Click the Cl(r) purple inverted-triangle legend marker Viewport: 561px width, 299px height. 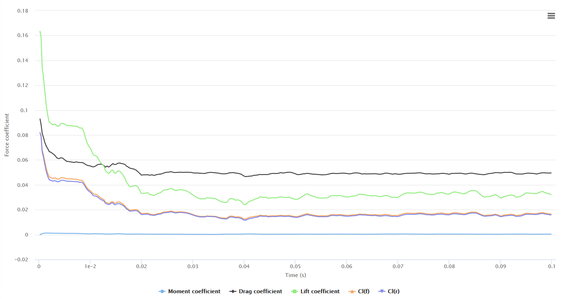(x=382, y=291)
